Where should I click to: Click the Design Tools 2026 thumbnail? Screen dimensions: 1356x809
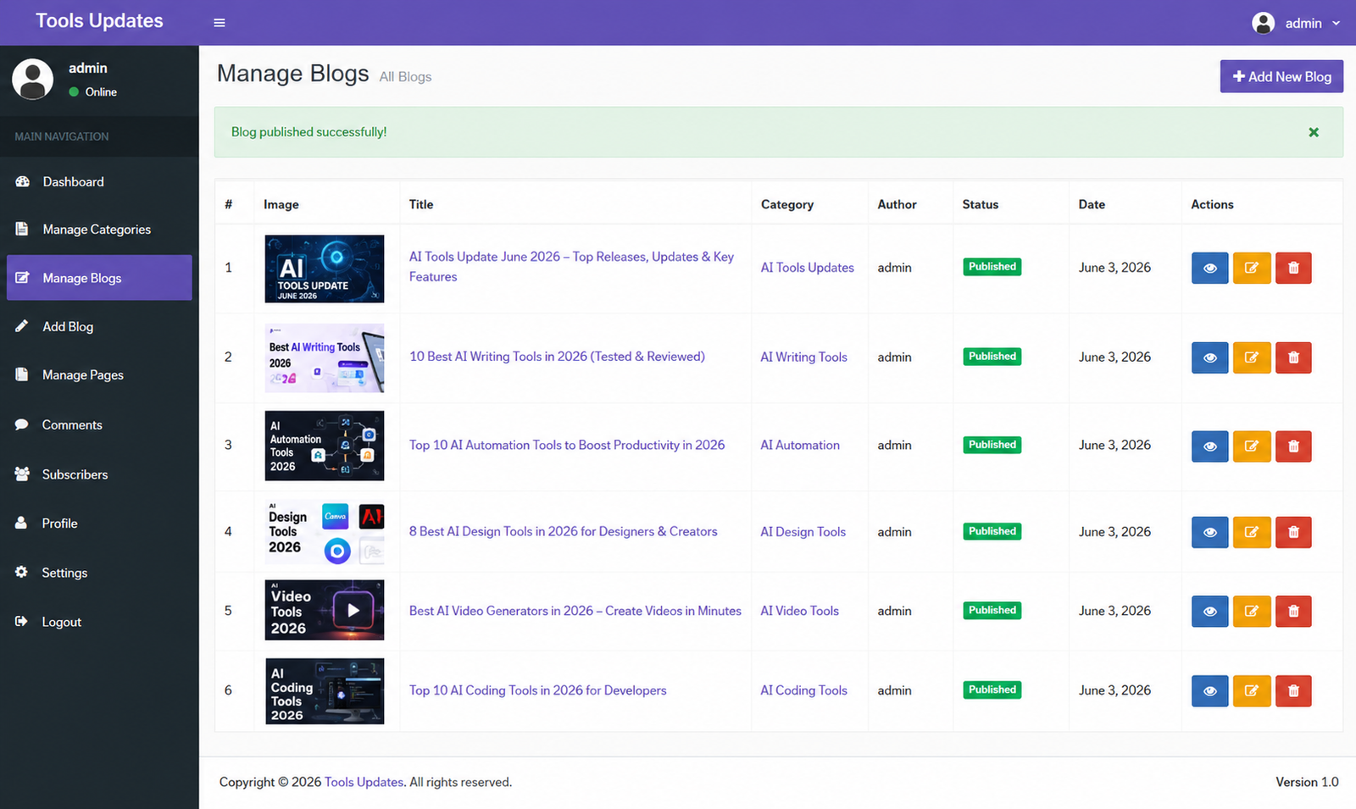[x=325, y=532]
